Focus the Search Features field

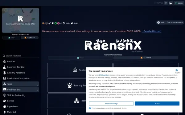click(22, 56)
